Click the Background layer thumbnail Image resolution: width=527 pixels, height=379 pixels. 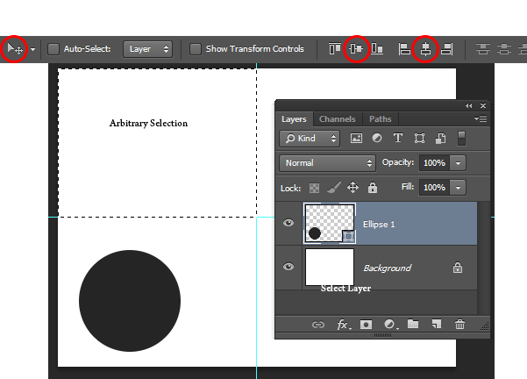point(330,267)
